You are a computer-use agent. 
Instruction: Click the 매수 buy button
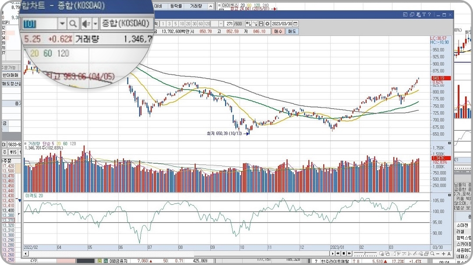[278, 31]
